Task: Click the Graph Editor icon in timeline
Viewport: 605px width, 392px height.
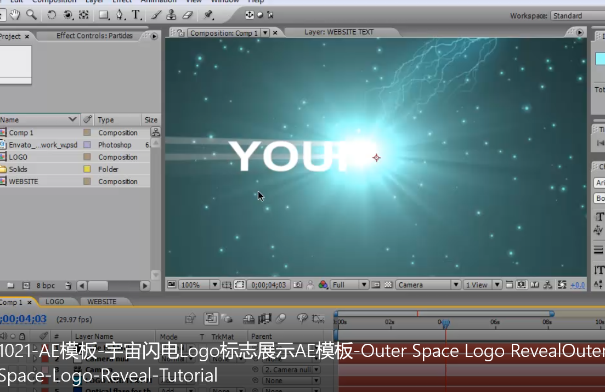Action: click(x=318, y=319)
